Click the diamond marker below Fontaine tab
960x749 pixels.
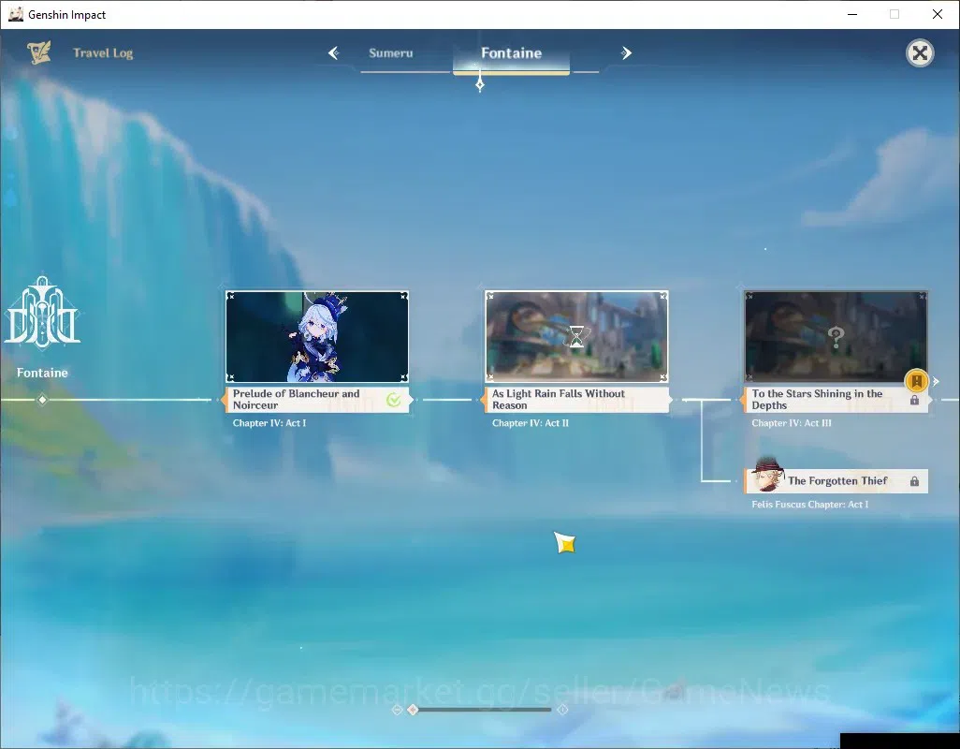tap(480, 84)
